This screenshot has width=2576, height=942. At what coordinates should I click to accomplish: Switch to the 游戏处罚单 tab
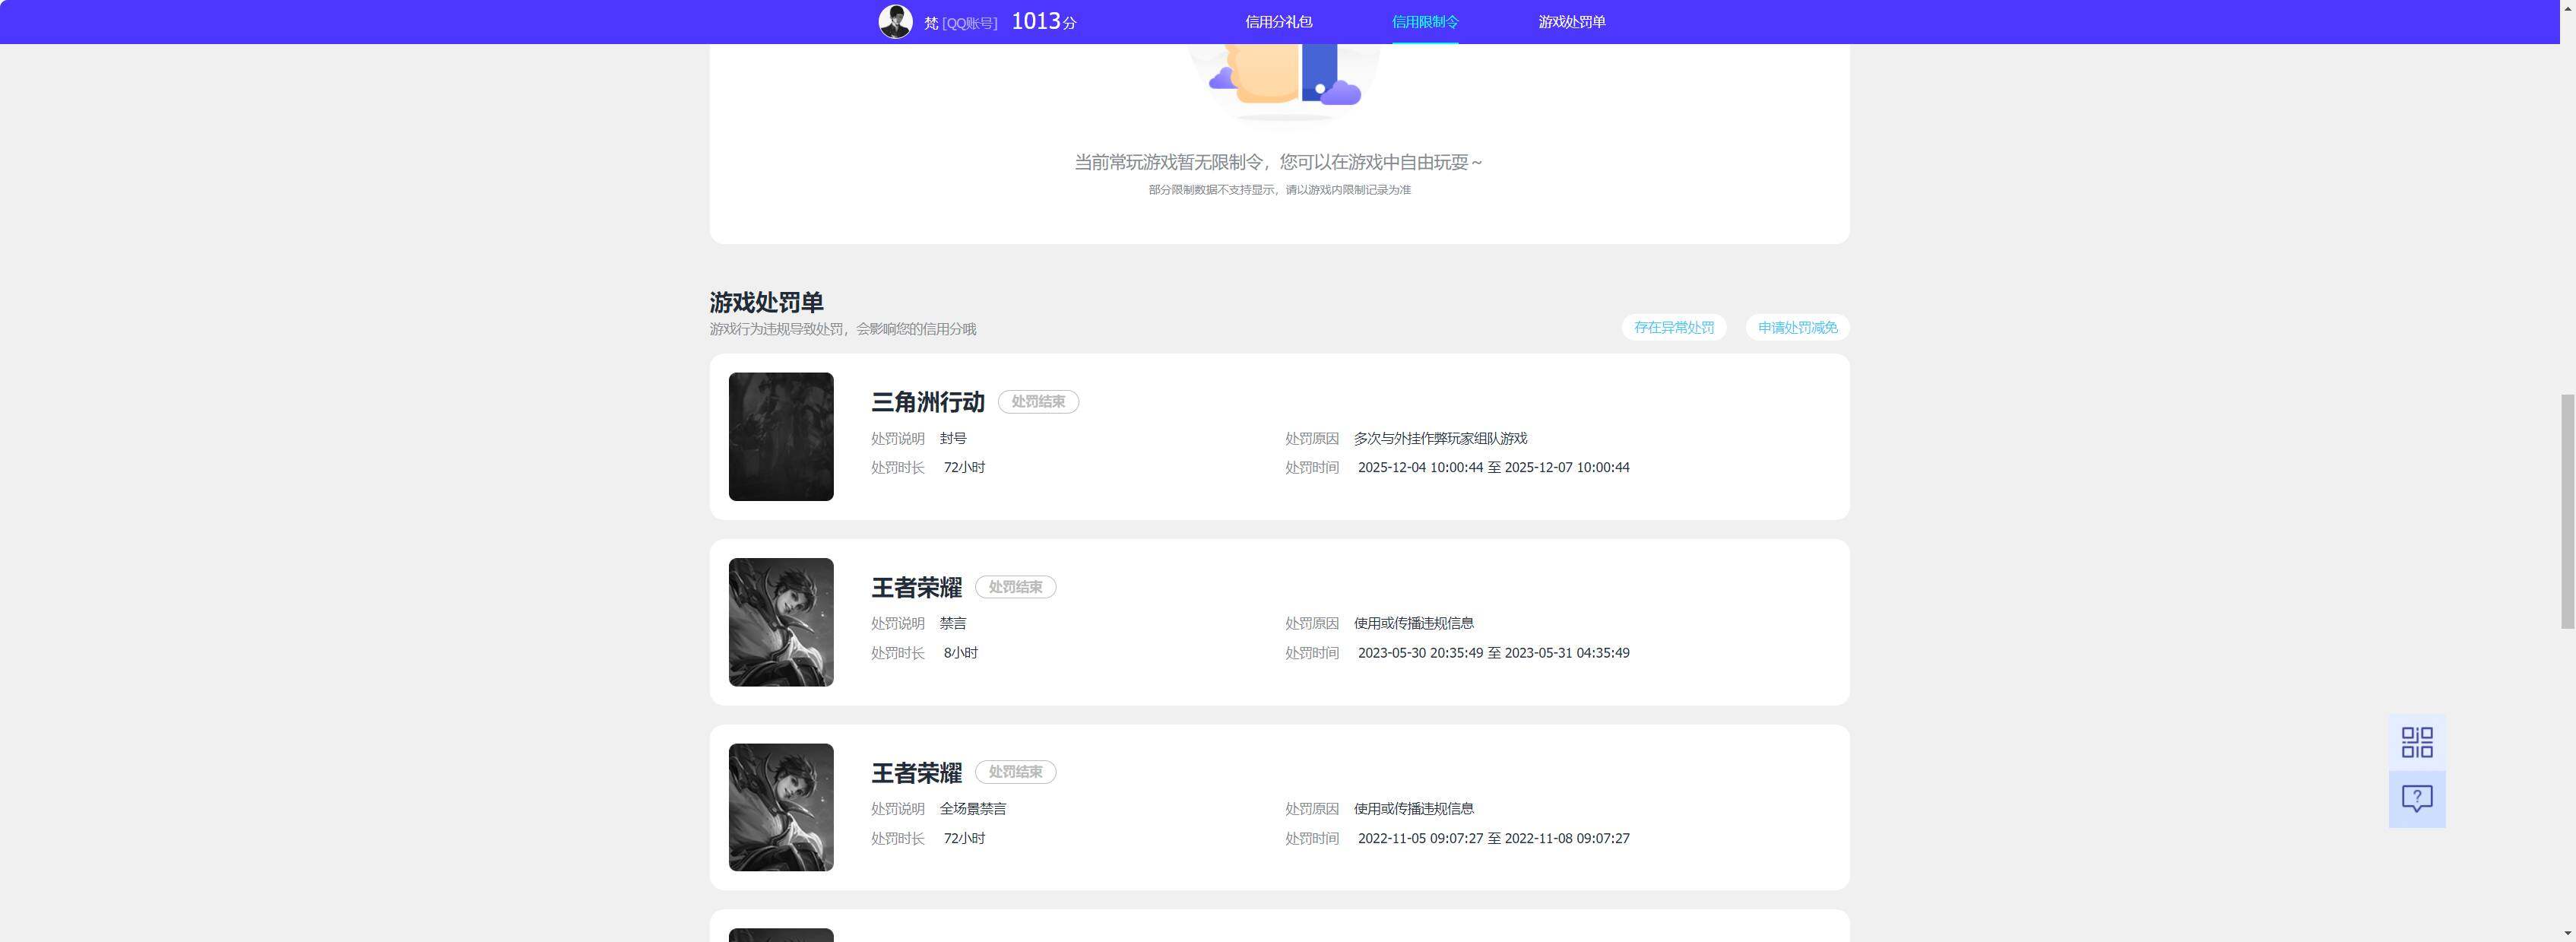click(x=1572, y=22)
